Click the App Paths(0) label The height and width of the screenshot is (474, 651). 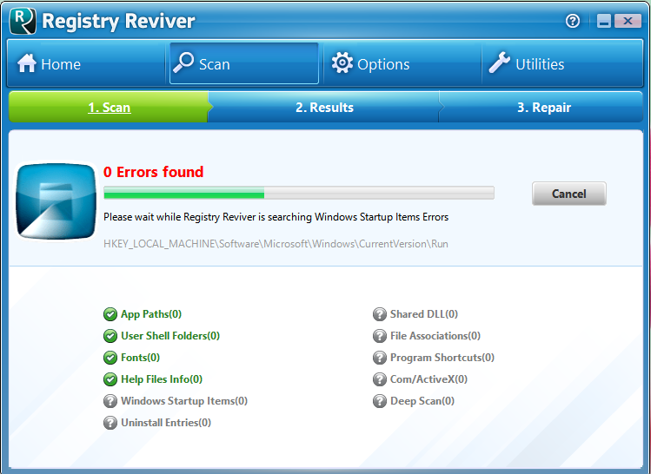151,314
